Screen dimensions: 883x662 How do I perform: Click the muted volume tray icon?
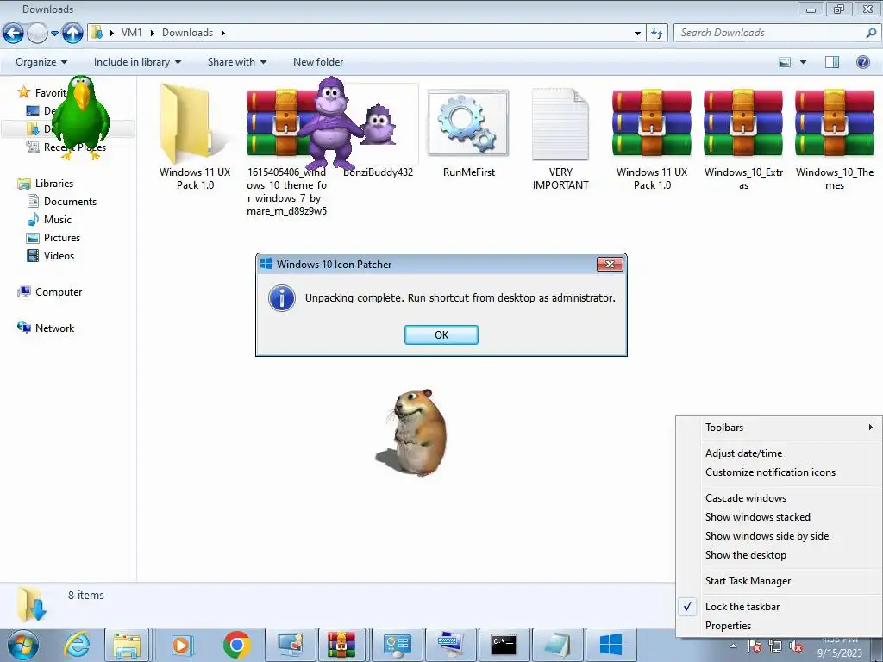coord(796,646)
